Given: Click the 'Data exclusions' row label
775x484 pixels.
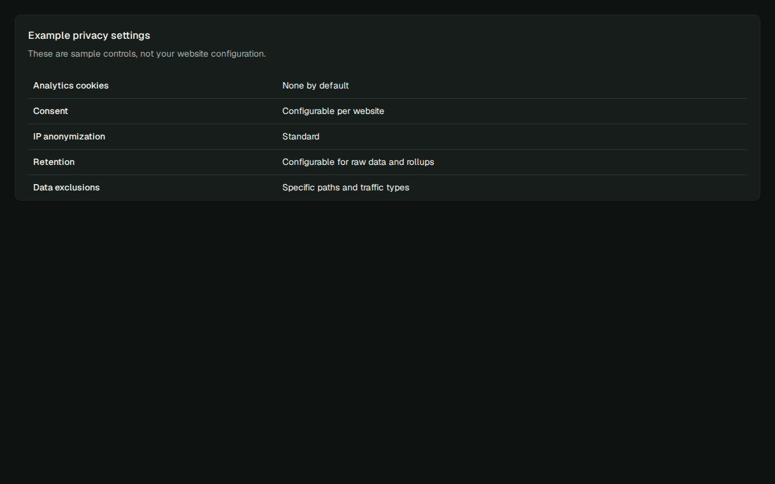Looking at the screenshot, I should click(66, 188).
